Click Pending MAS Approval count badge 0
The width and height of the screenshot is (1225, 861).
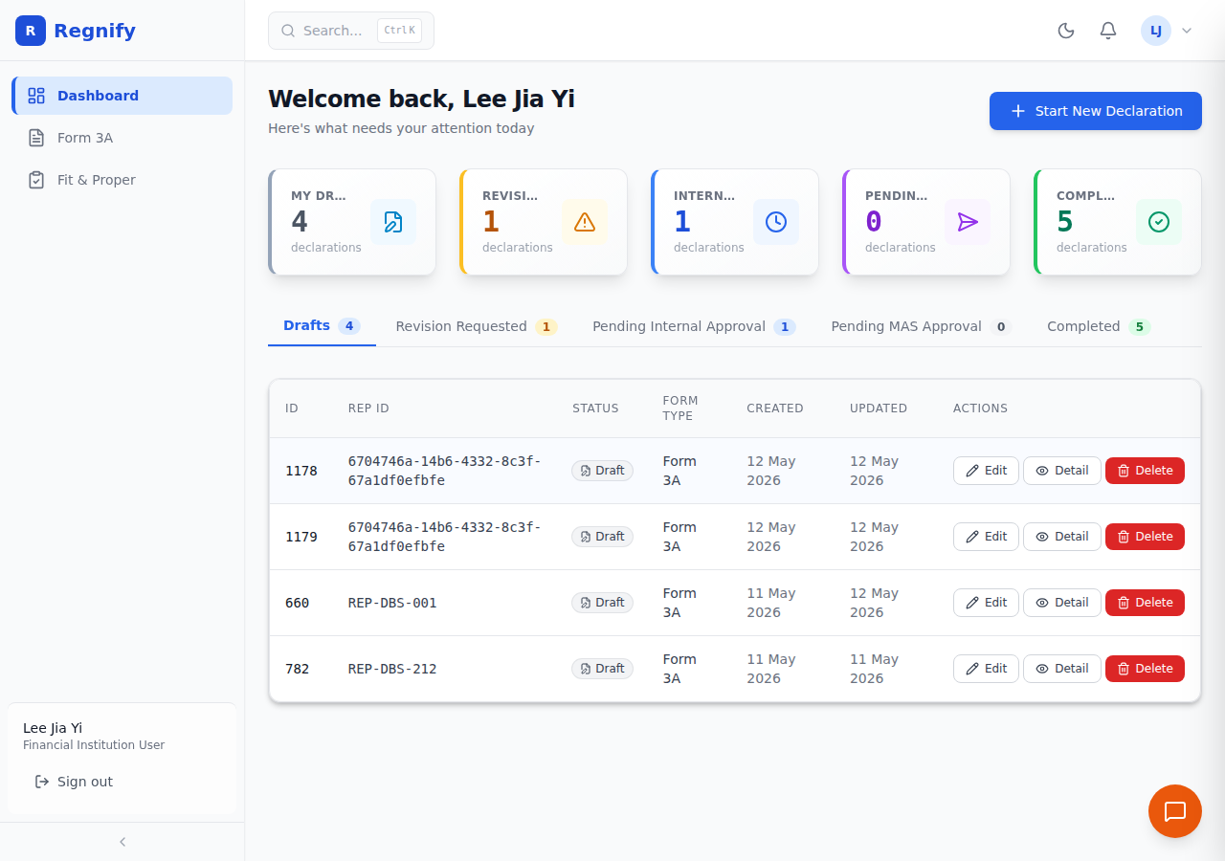point(1001,327)
